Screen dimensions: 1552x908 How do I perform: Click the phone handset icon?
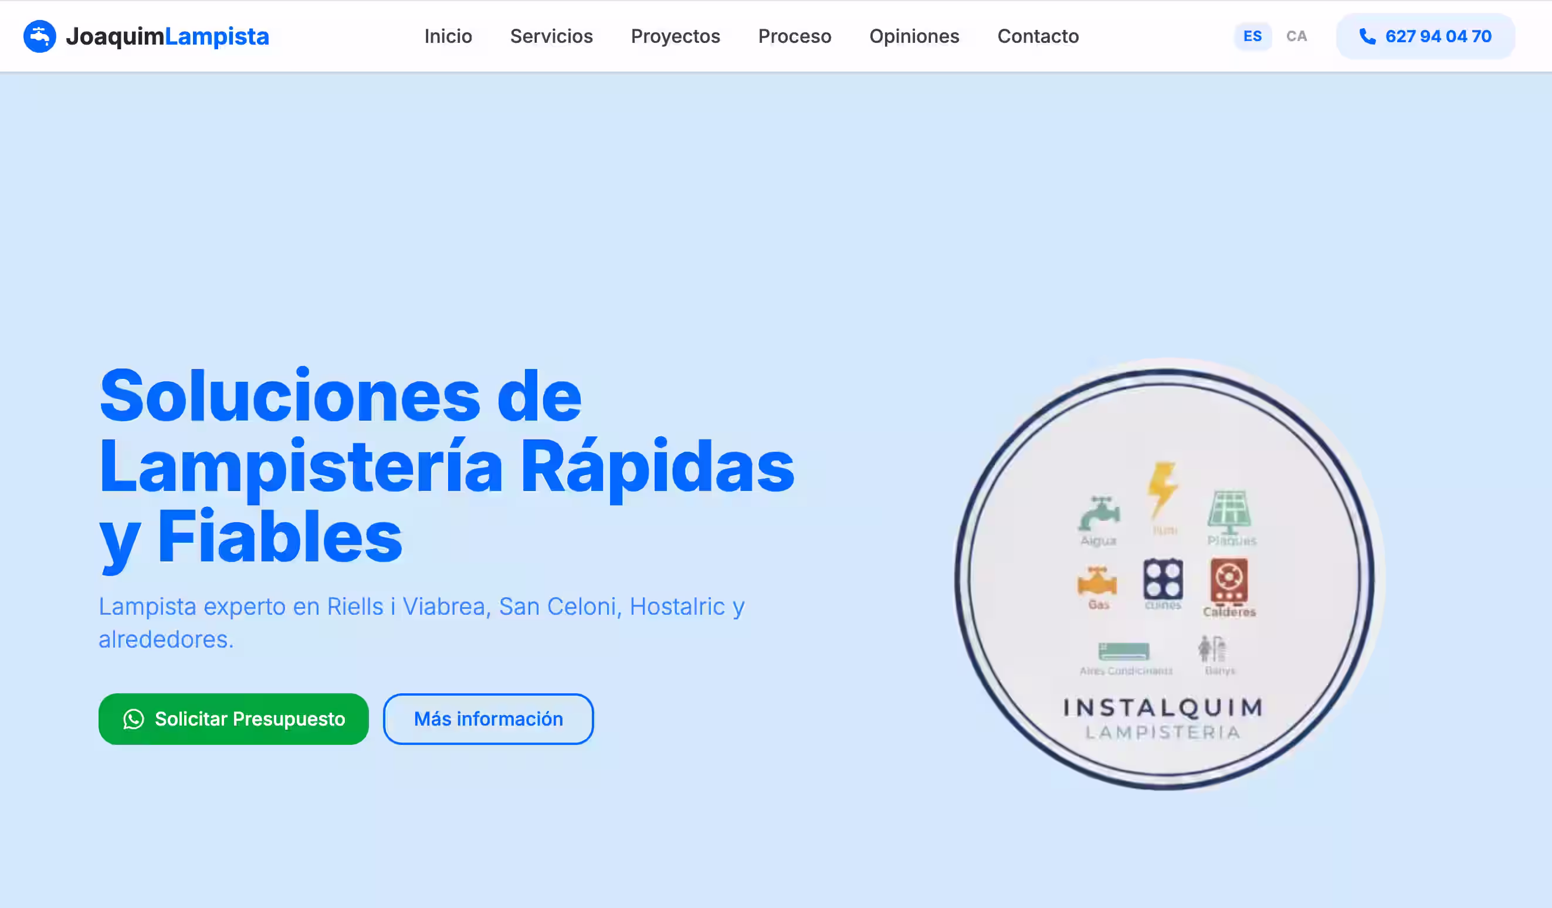[x=1367, y=36]
